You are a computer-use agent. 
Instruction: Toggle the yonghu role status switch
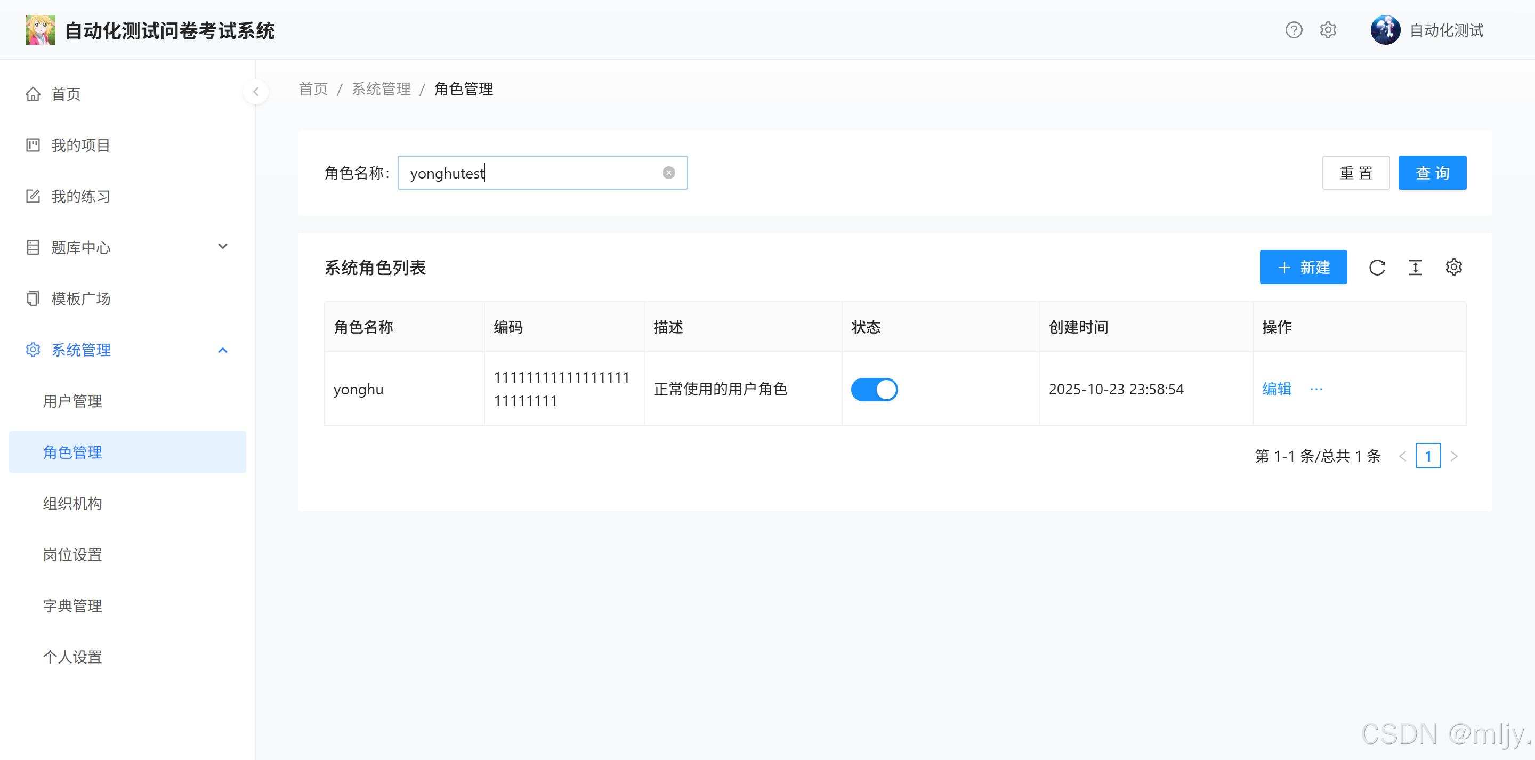(x=874, y=389)
